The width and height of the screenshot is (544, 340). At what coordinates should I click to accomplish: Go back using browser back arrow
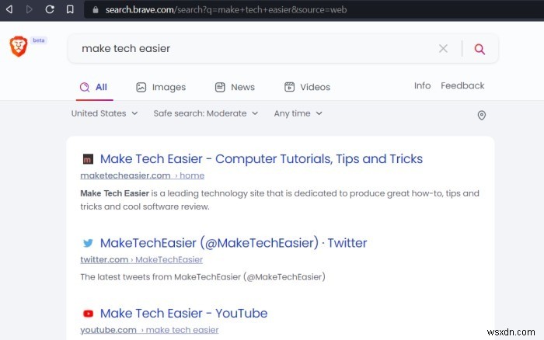pyautogui.click(x=9, y=10)
